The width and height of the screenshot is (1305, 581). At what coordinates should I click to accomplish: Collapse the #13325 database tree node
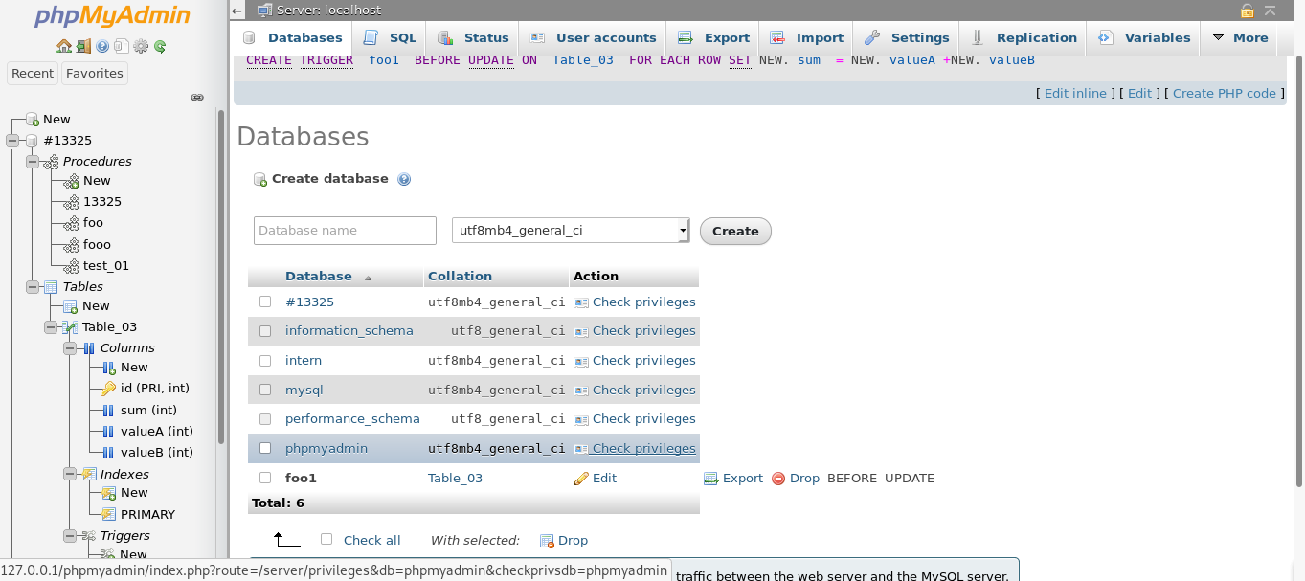tap(12, 141)
